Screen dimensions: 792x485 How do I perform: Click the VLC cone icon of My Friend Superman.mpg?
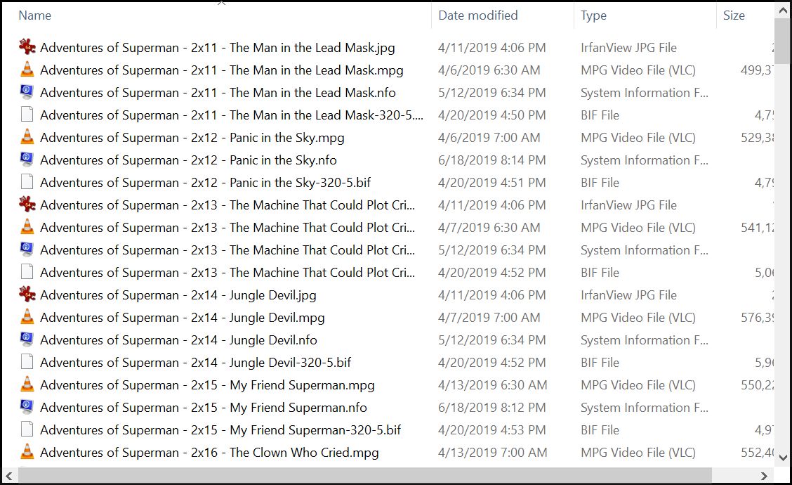pyautogui.click(x=27, y=385)
